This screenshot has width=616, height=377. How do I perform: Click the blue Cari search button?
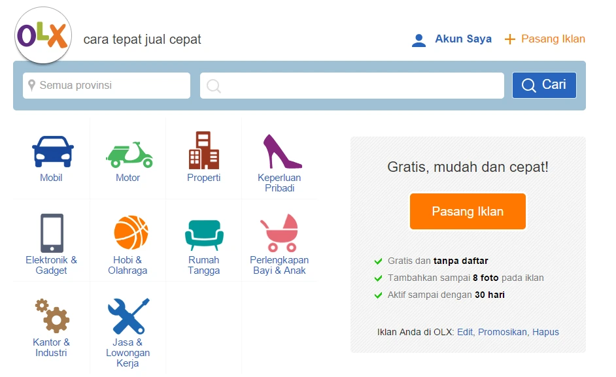click(543, 85)
